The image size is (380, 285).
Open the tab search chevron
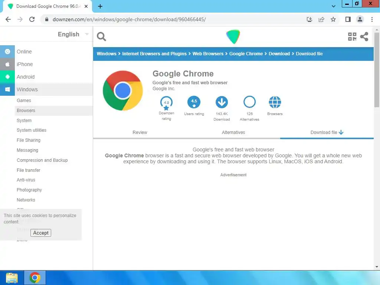(x=334, y=6)
